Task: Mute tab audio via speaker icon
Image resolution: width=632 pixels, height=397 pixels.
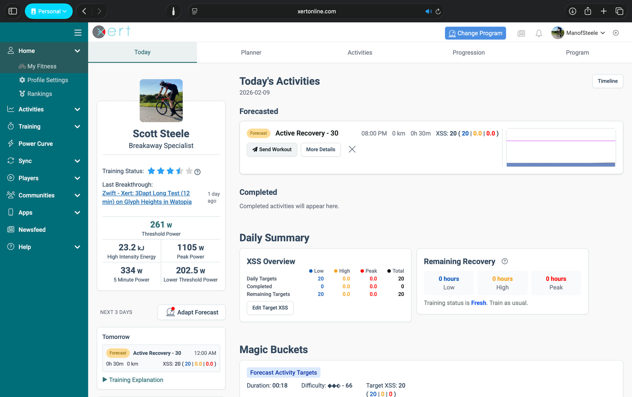Action: pyautogui.click(x=428, y=12)
